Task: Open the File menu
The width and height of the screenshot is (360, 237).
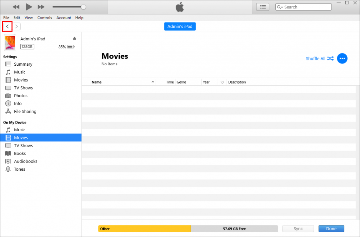Action: pyautogui.click(x=6, y=18)
